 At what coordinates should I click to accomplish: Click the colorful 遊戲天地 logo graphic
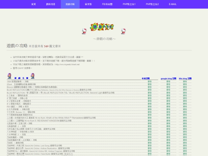click(102, 27)
